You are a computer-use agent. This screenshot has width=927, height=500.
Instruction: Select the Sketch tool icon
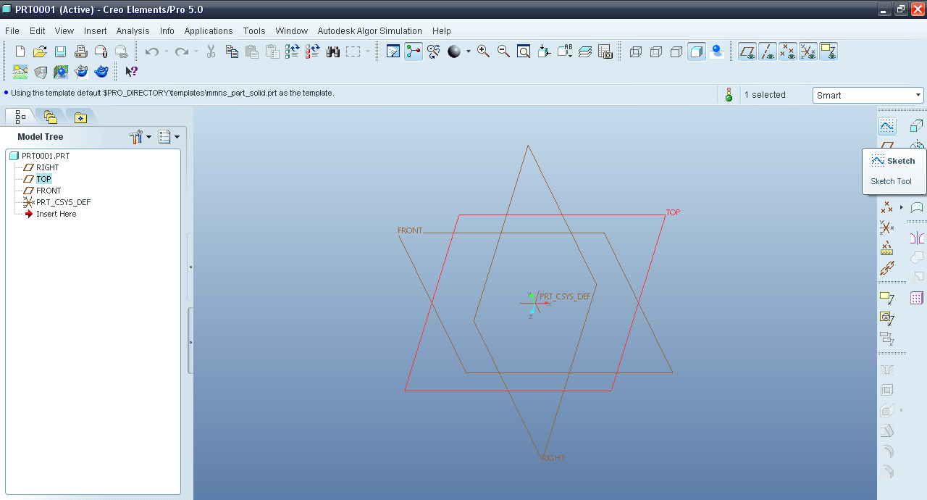coord(887,125)
